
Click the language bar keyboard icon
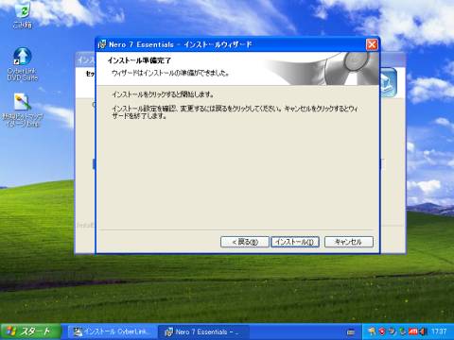(x=351, y=332)
